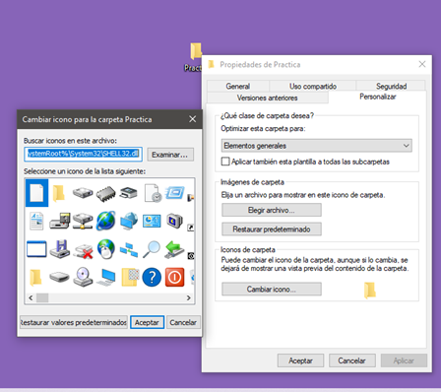The height and width of the screenshot is (392, 441).
Task: Select the memory chip icon
Action: coord(105,194)
